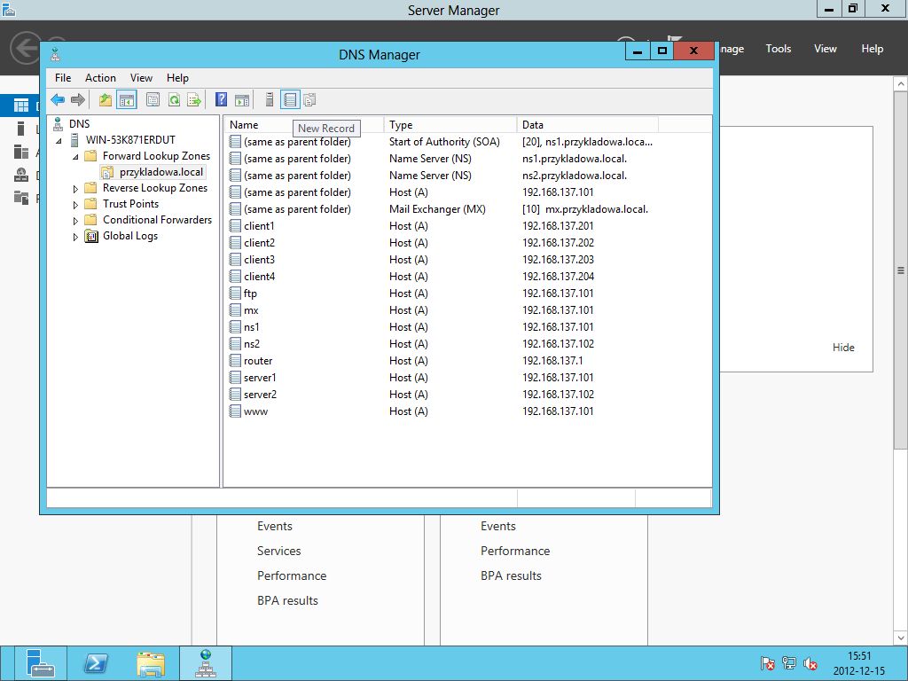Click the blue Back arrow in DNS Manager toolbar
The height and width of the screenshot is (681, 908).
pos(58,100)
